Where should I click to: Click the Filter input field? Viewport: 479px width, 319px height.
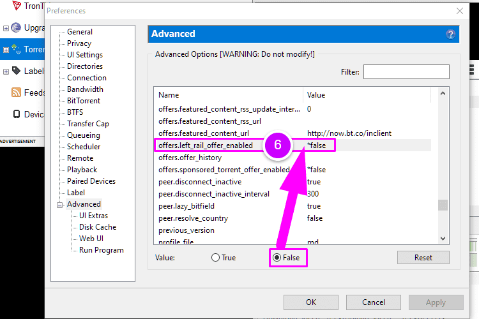tap(406, 71)
